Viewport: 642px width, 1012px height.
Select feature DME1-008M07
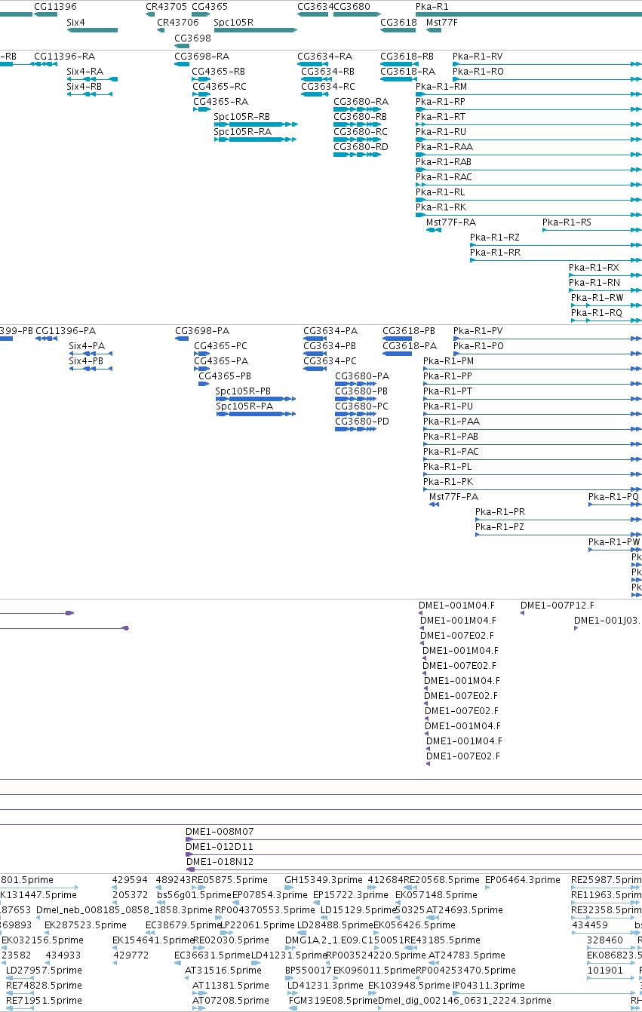click(220, 832)
